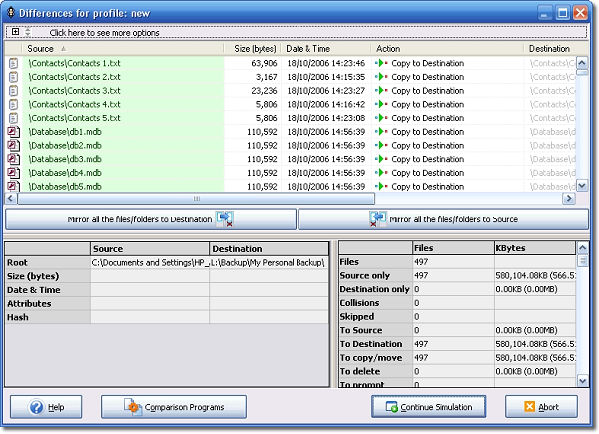The width and height of the screenshot is (599, 434).
Task: Click the Contacts 5.txt file icon
Action: click(x=13, y=118)
